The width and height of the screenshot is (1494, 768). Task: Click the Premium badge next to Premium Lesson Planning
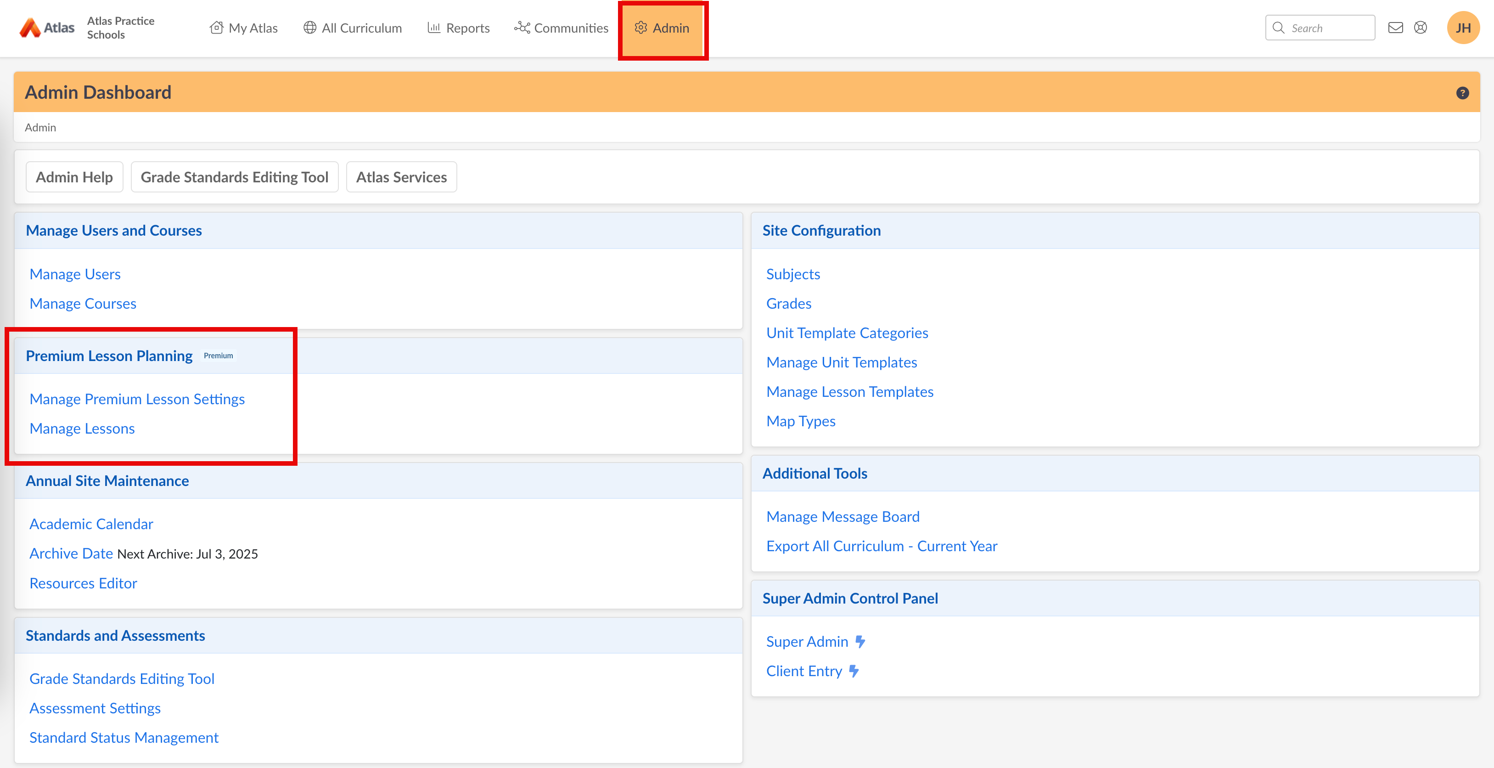coord(218,356)
